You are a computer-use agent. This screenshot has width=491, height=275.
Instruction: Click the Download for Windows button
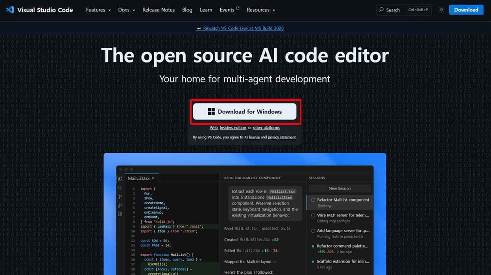245,112
